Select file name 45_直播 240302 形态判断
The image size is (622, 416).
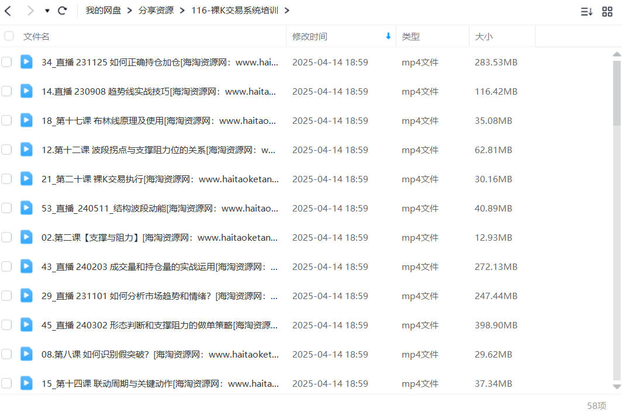[160, 325]
